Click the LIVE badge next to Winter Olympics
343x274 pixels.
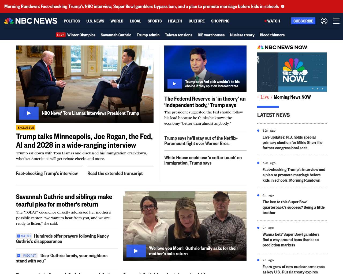tap(61, 35)
